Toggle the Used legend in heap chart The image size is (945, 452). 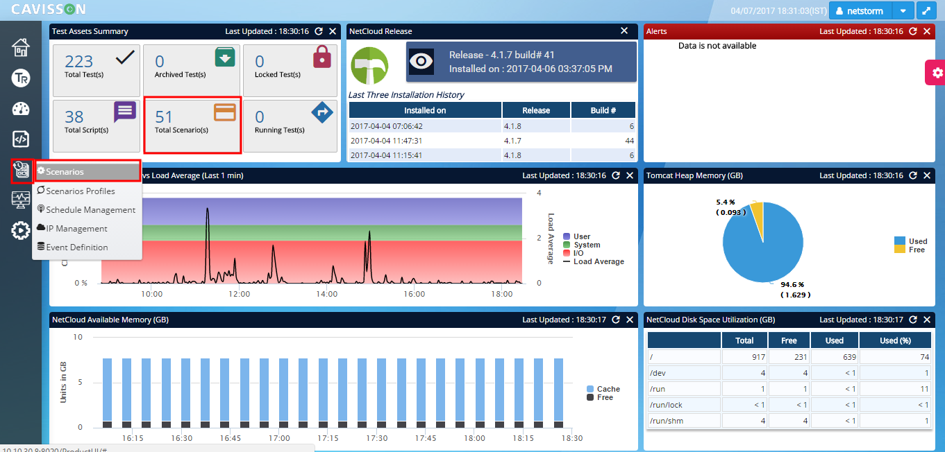pyautogui.click(x=911, y=241)
